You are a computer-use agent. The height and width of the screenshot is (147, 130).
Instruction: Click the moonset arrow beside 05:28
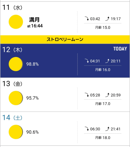coord(87,95)
